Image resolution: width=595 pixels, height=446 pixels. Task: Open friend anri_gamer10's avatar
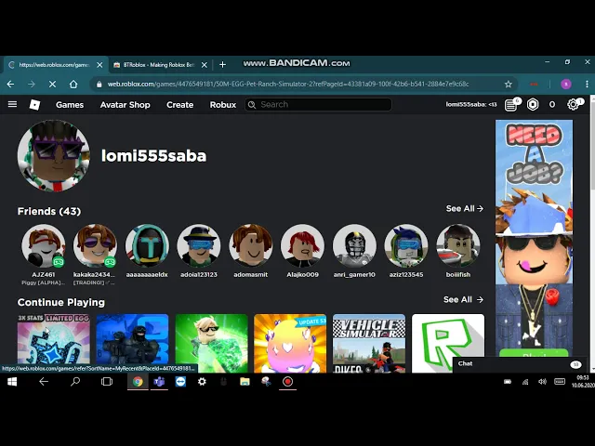tap(354, 245)
